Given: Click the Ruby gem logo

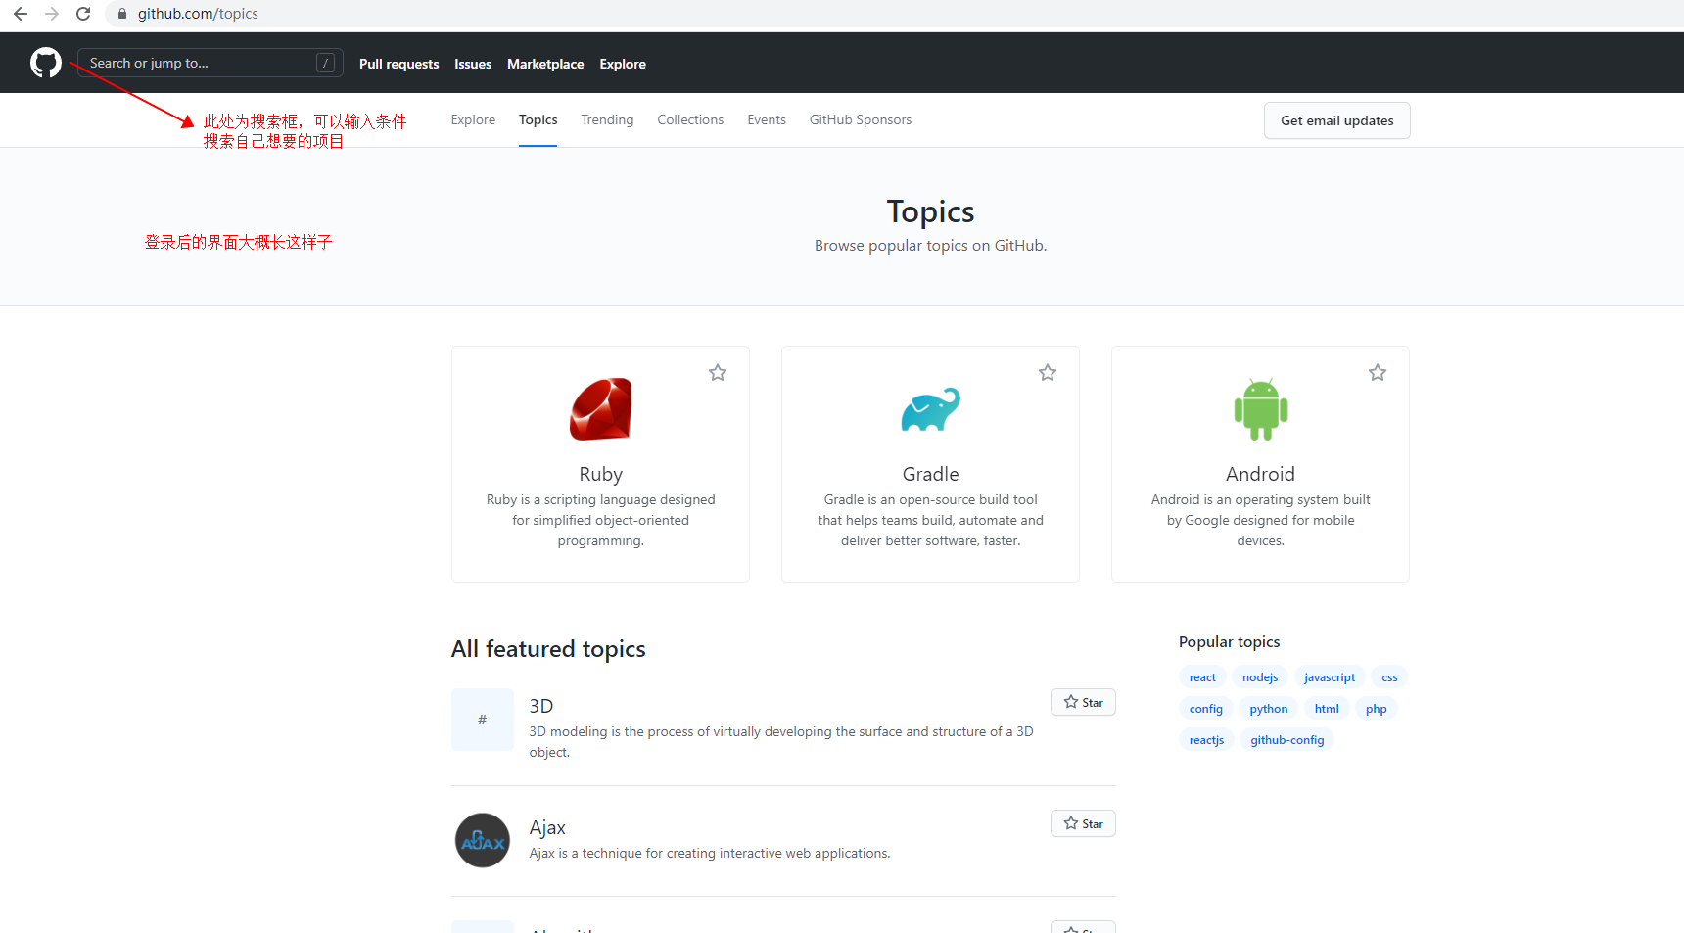Looking at the screenshot, I should [x=600, y=409].
